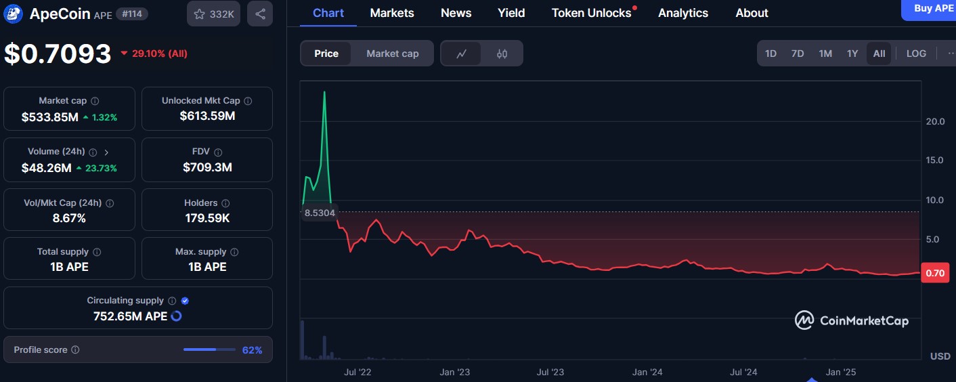Open the Chart tab
Viewport: 956px width, 382px height.
pyautogui.click(x=328, y=13)
